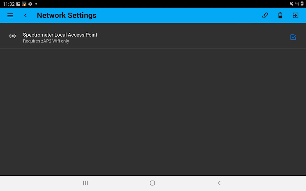Uncheck the Spectrometer Local Access Point checkbox
The image size is (306, 191).
(293, 37)
